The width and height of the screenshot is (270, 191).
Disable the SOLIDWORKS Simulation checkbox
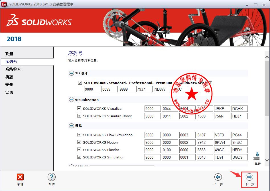pos(79,157)
